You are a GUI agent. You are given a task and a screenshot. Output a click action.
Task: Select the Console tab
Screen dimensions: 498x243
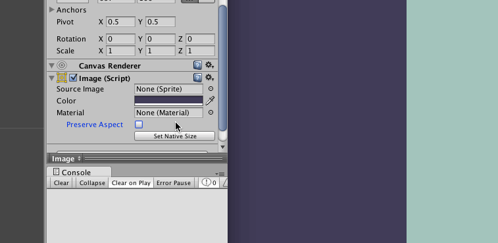pos(79,172)
